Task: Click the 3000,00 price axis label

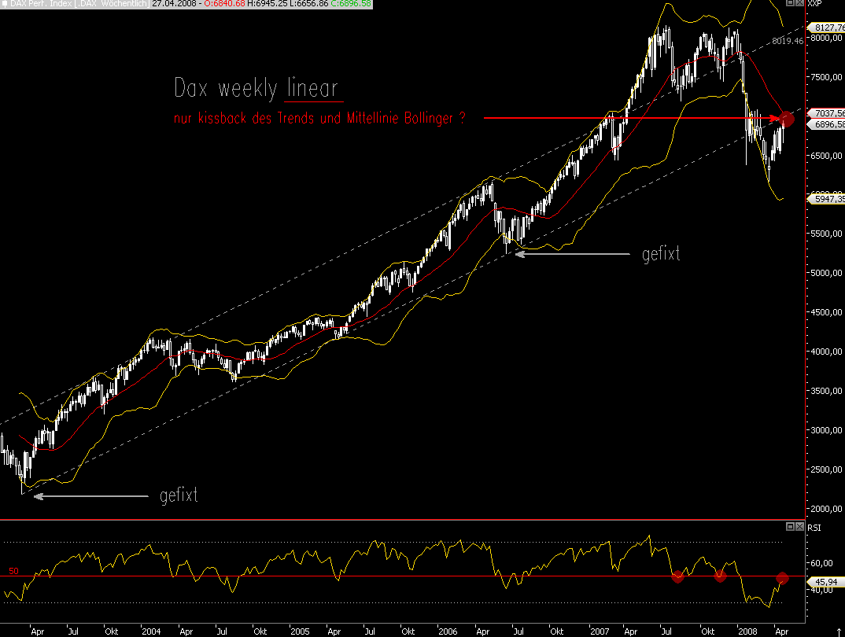Action: (x=826, y=430)
